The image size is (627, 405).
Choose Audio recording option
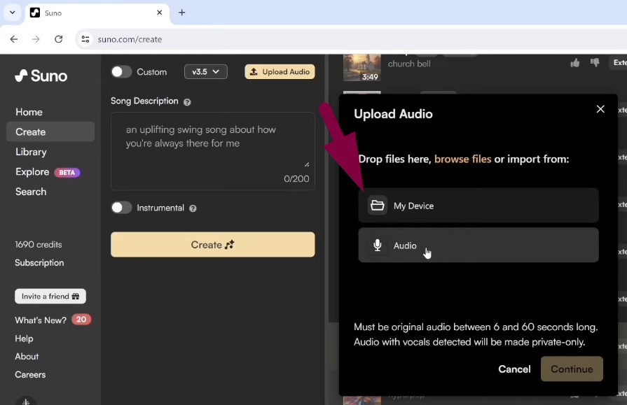coord(478,245)
